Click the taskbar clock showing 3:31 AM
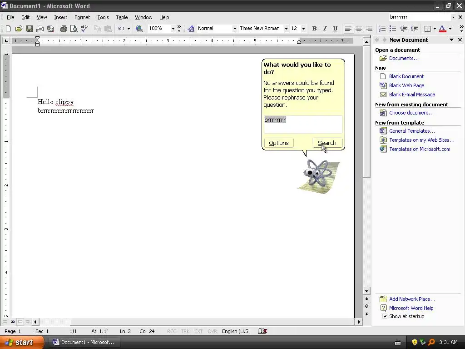The image size is (465, 349). coord(448,342)
